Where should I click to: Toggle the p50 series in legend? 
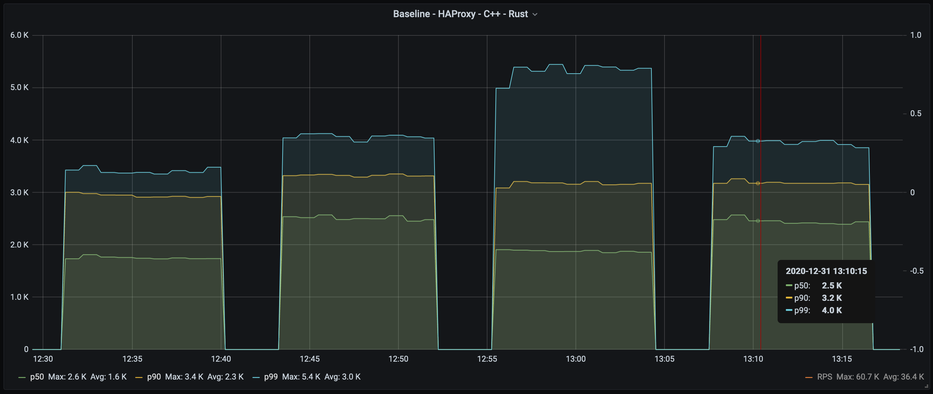tap(37, 376)
